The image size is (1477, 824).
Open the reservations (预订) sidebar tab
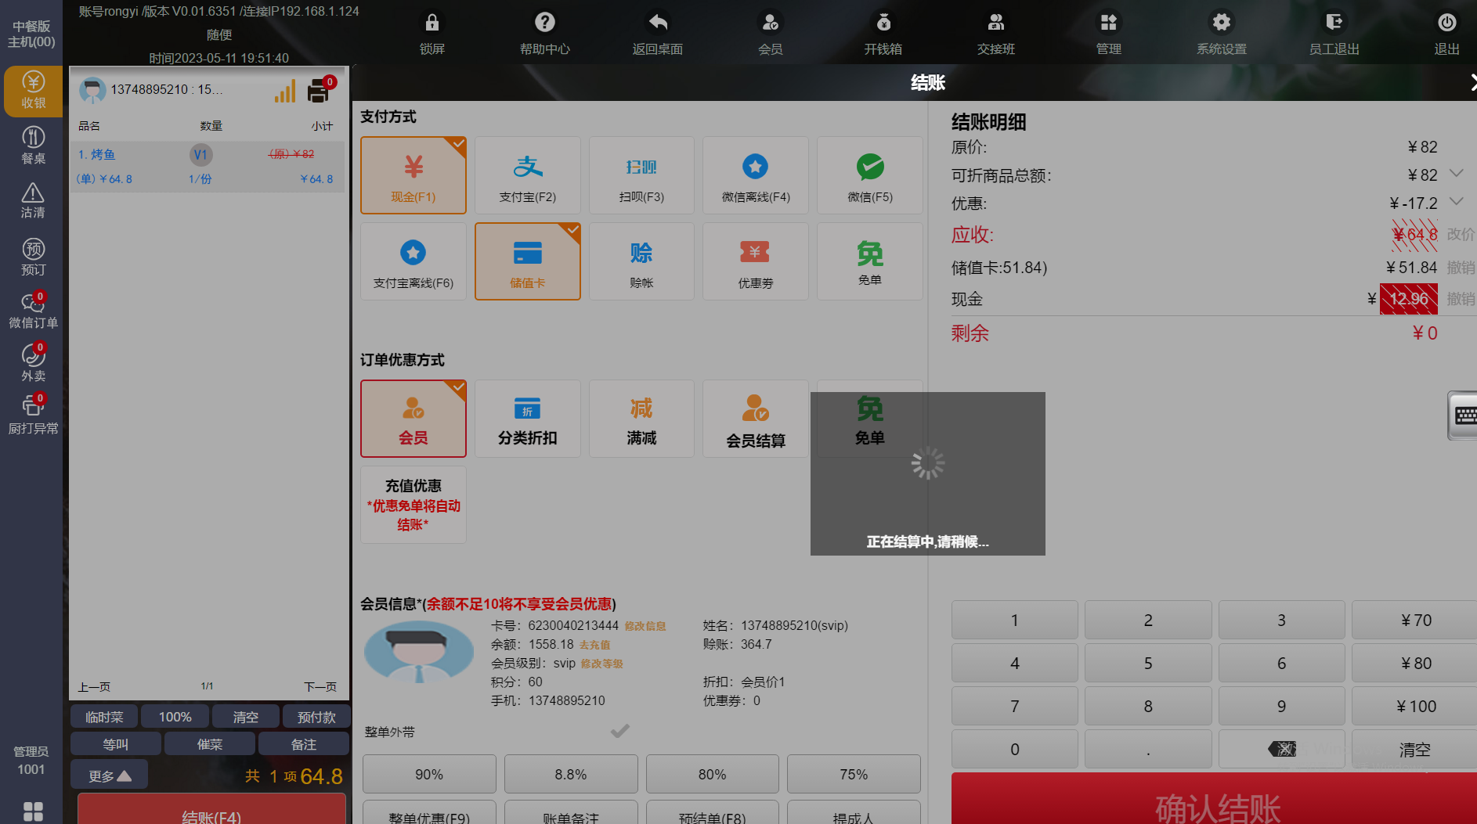(x=33, y=257)
